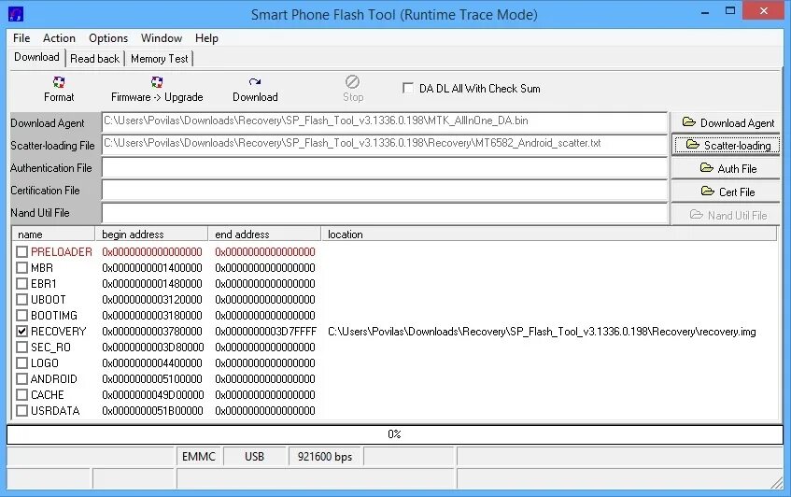This screenshot has height=497, width=791.
Task: Click the Scatter-loading File path field
Action: pyautogui.click(x=385, y=144)
